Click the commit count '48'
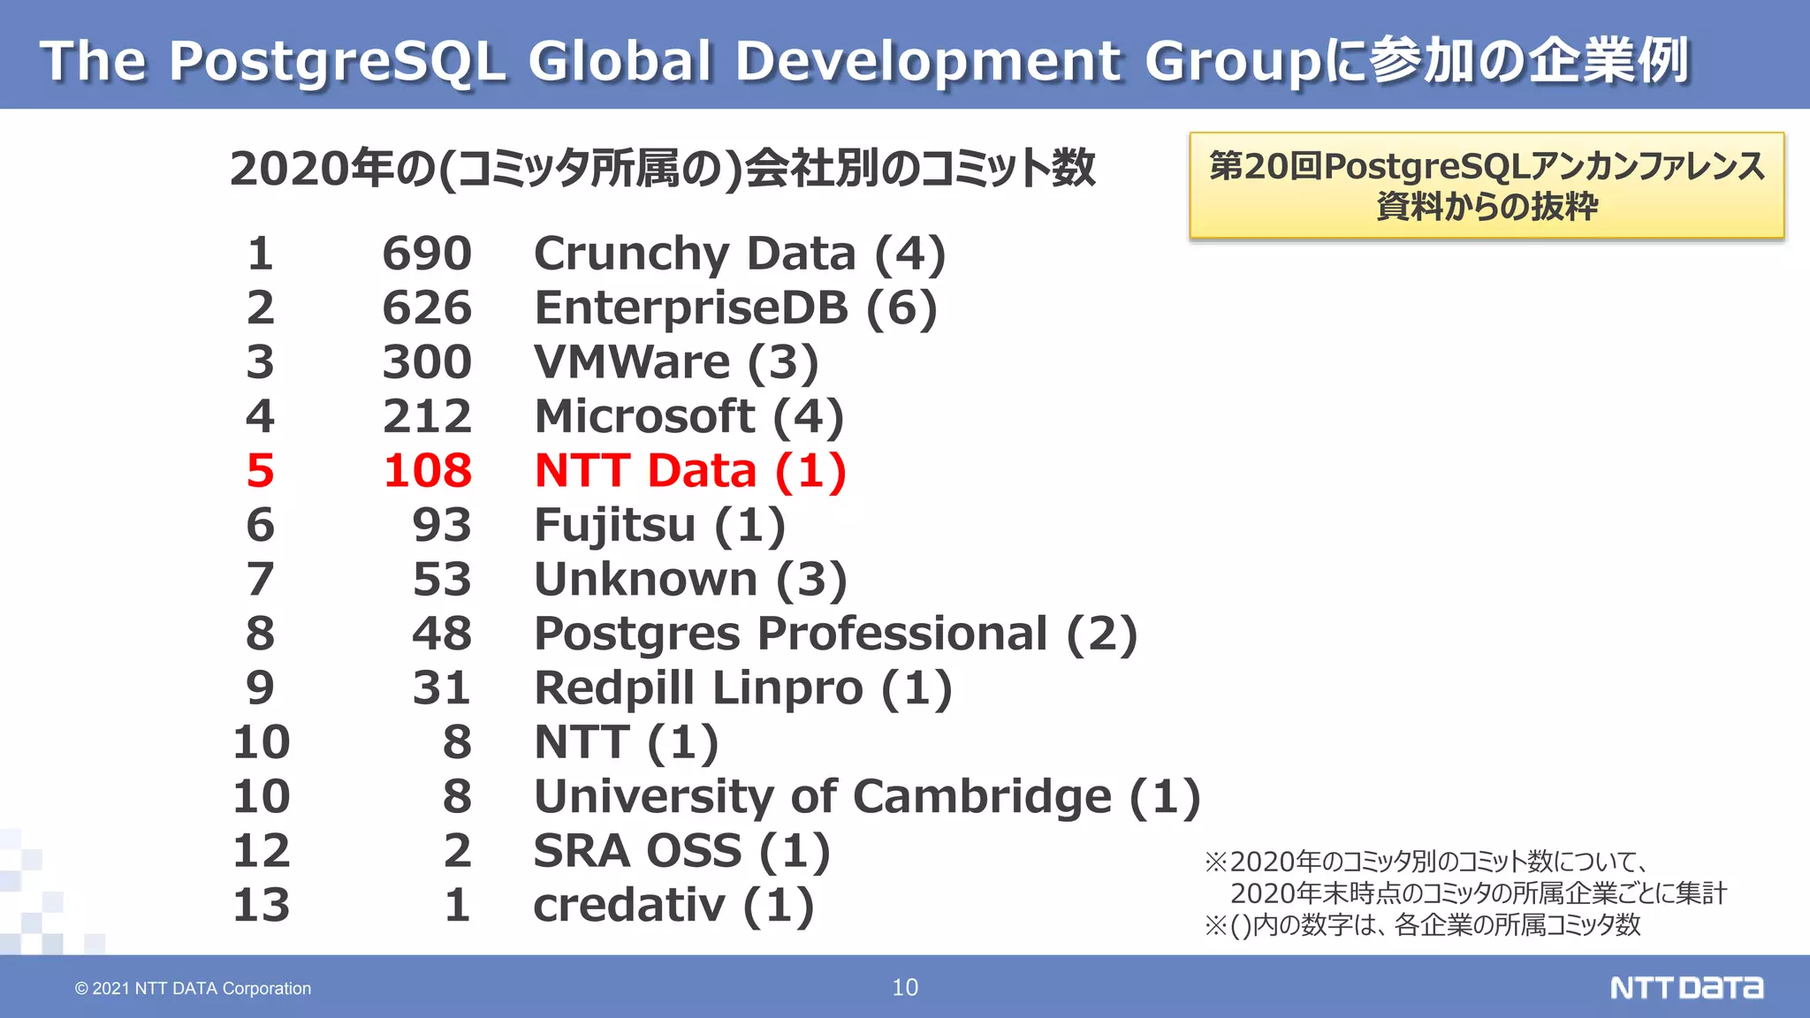Image resolution: width=1810 pixels, height=1018 pixels. (x=441, y=634)
